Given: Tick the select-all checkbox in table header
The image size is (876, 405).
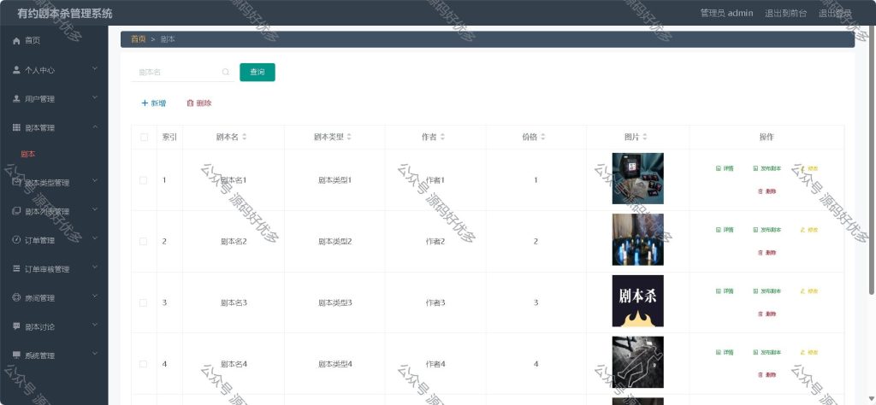Looking at the screenshot, I should tap(144, 138).
